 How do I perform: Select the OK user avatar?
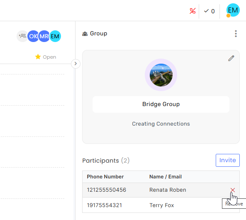pyautogui.click(x=33, y=36)
